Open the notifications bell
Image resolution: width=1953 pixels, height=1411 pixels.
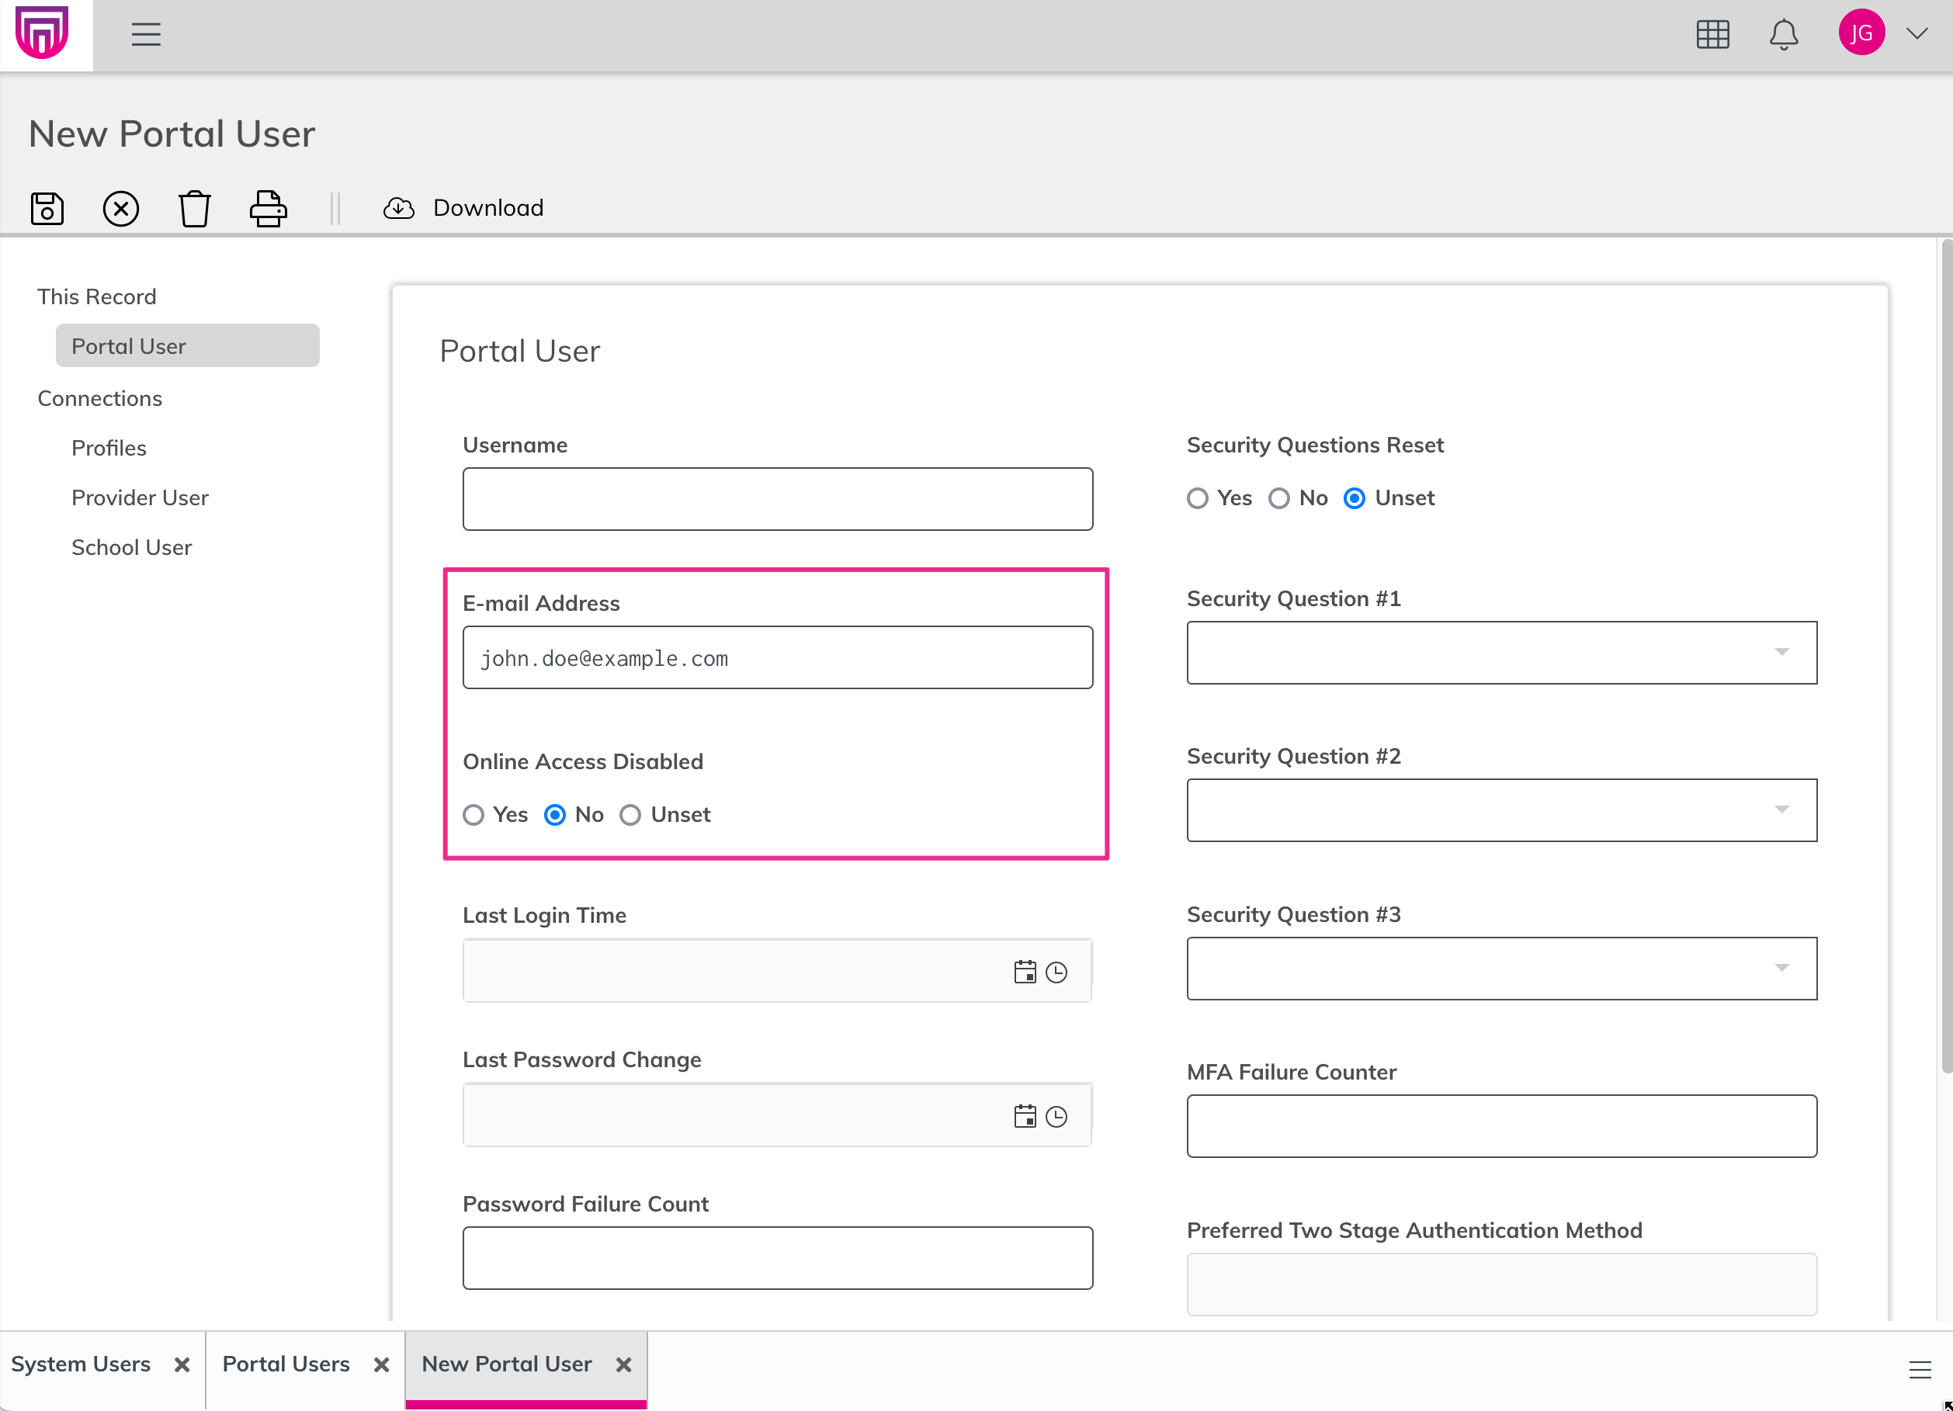point(1783,34)
